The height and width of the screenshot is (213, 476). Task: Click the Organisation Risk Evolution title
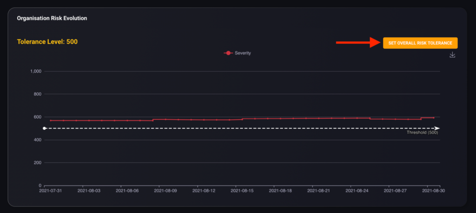tap(52, 18)
